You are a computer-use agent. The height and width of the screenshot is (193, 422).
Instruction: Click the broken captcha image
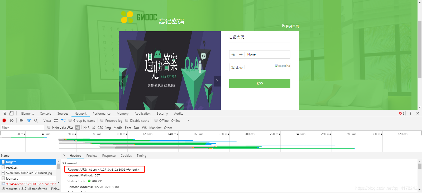(282, 66)
